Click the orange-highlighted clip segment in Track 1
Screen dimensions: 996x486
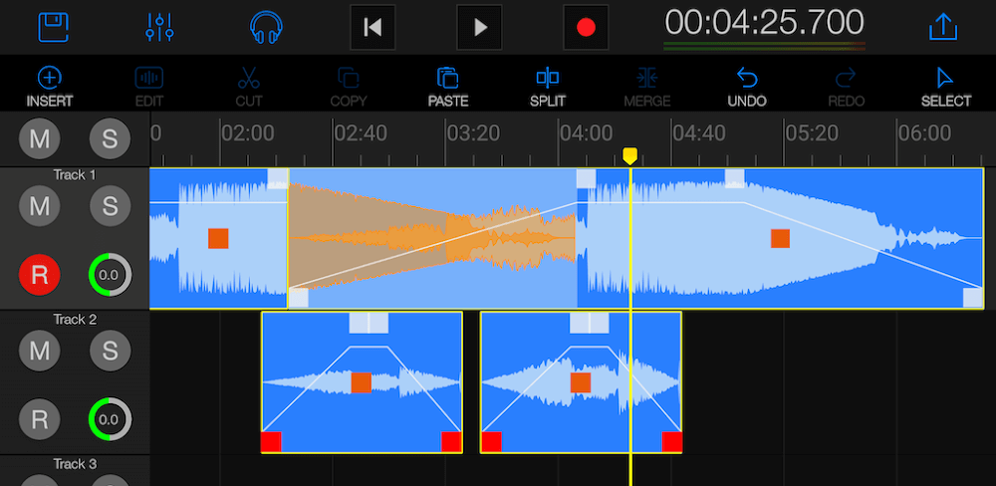pyautogui.click(x=431, y=238)
